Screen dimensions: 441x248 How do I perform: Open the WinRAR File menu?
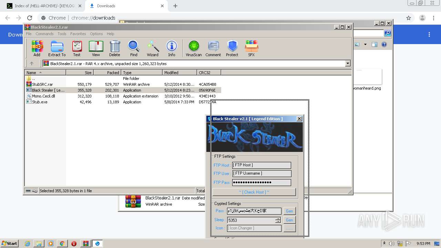[x=29, y=34]
